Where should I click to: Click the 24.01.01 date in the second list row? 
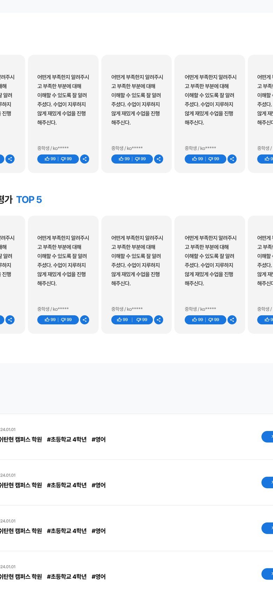[8, 475]
